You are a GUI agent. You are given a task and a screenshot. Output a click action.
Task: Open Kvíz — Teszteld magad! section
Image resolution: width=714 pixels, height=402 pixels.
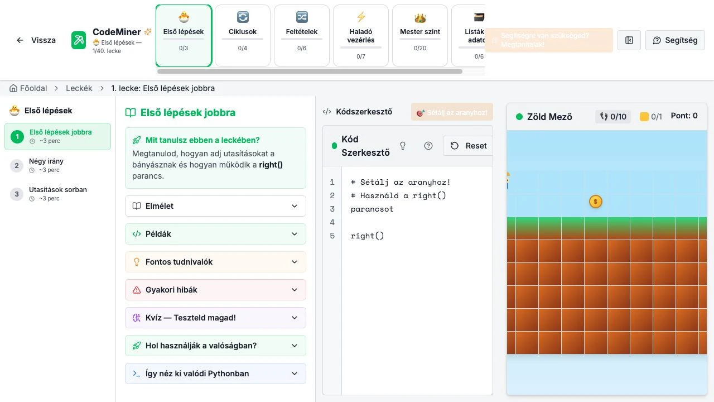215,318
